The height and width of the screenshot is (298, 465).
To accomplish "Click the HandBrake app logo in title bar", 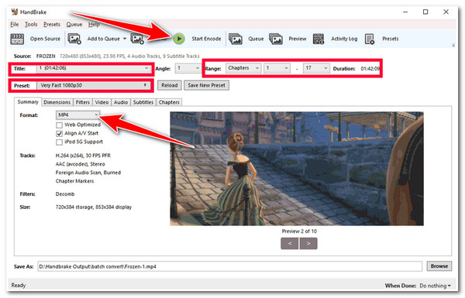I will pos(14,12).
